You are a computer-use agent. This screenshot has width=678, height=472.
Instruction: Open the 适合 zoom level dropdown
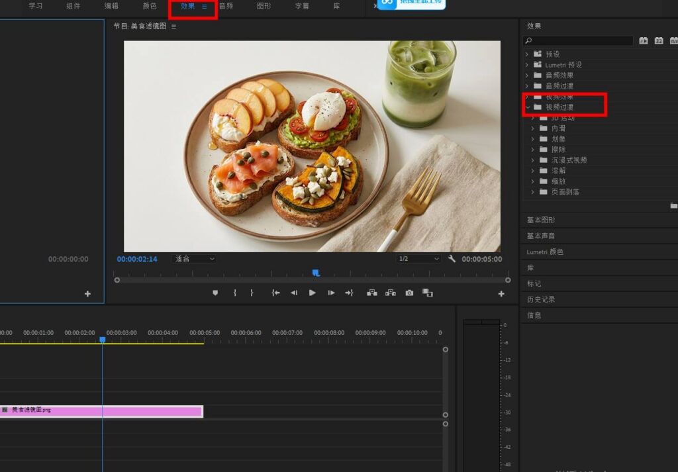(194, 259)
